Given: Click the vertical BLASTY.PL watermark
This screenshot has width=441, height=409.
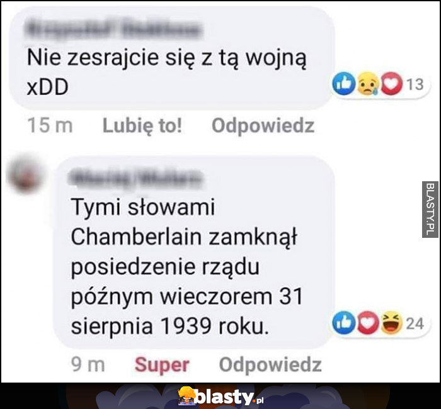Looking at the screenshot, I should tap(430, 210).
